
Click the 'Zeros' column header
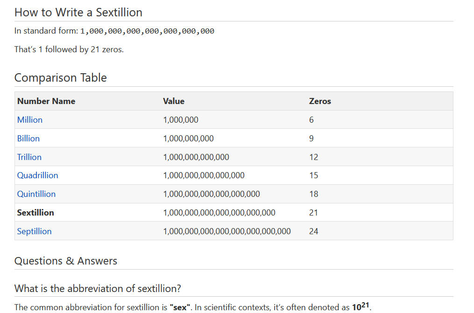pyautogui.click(x=320, y=101)
